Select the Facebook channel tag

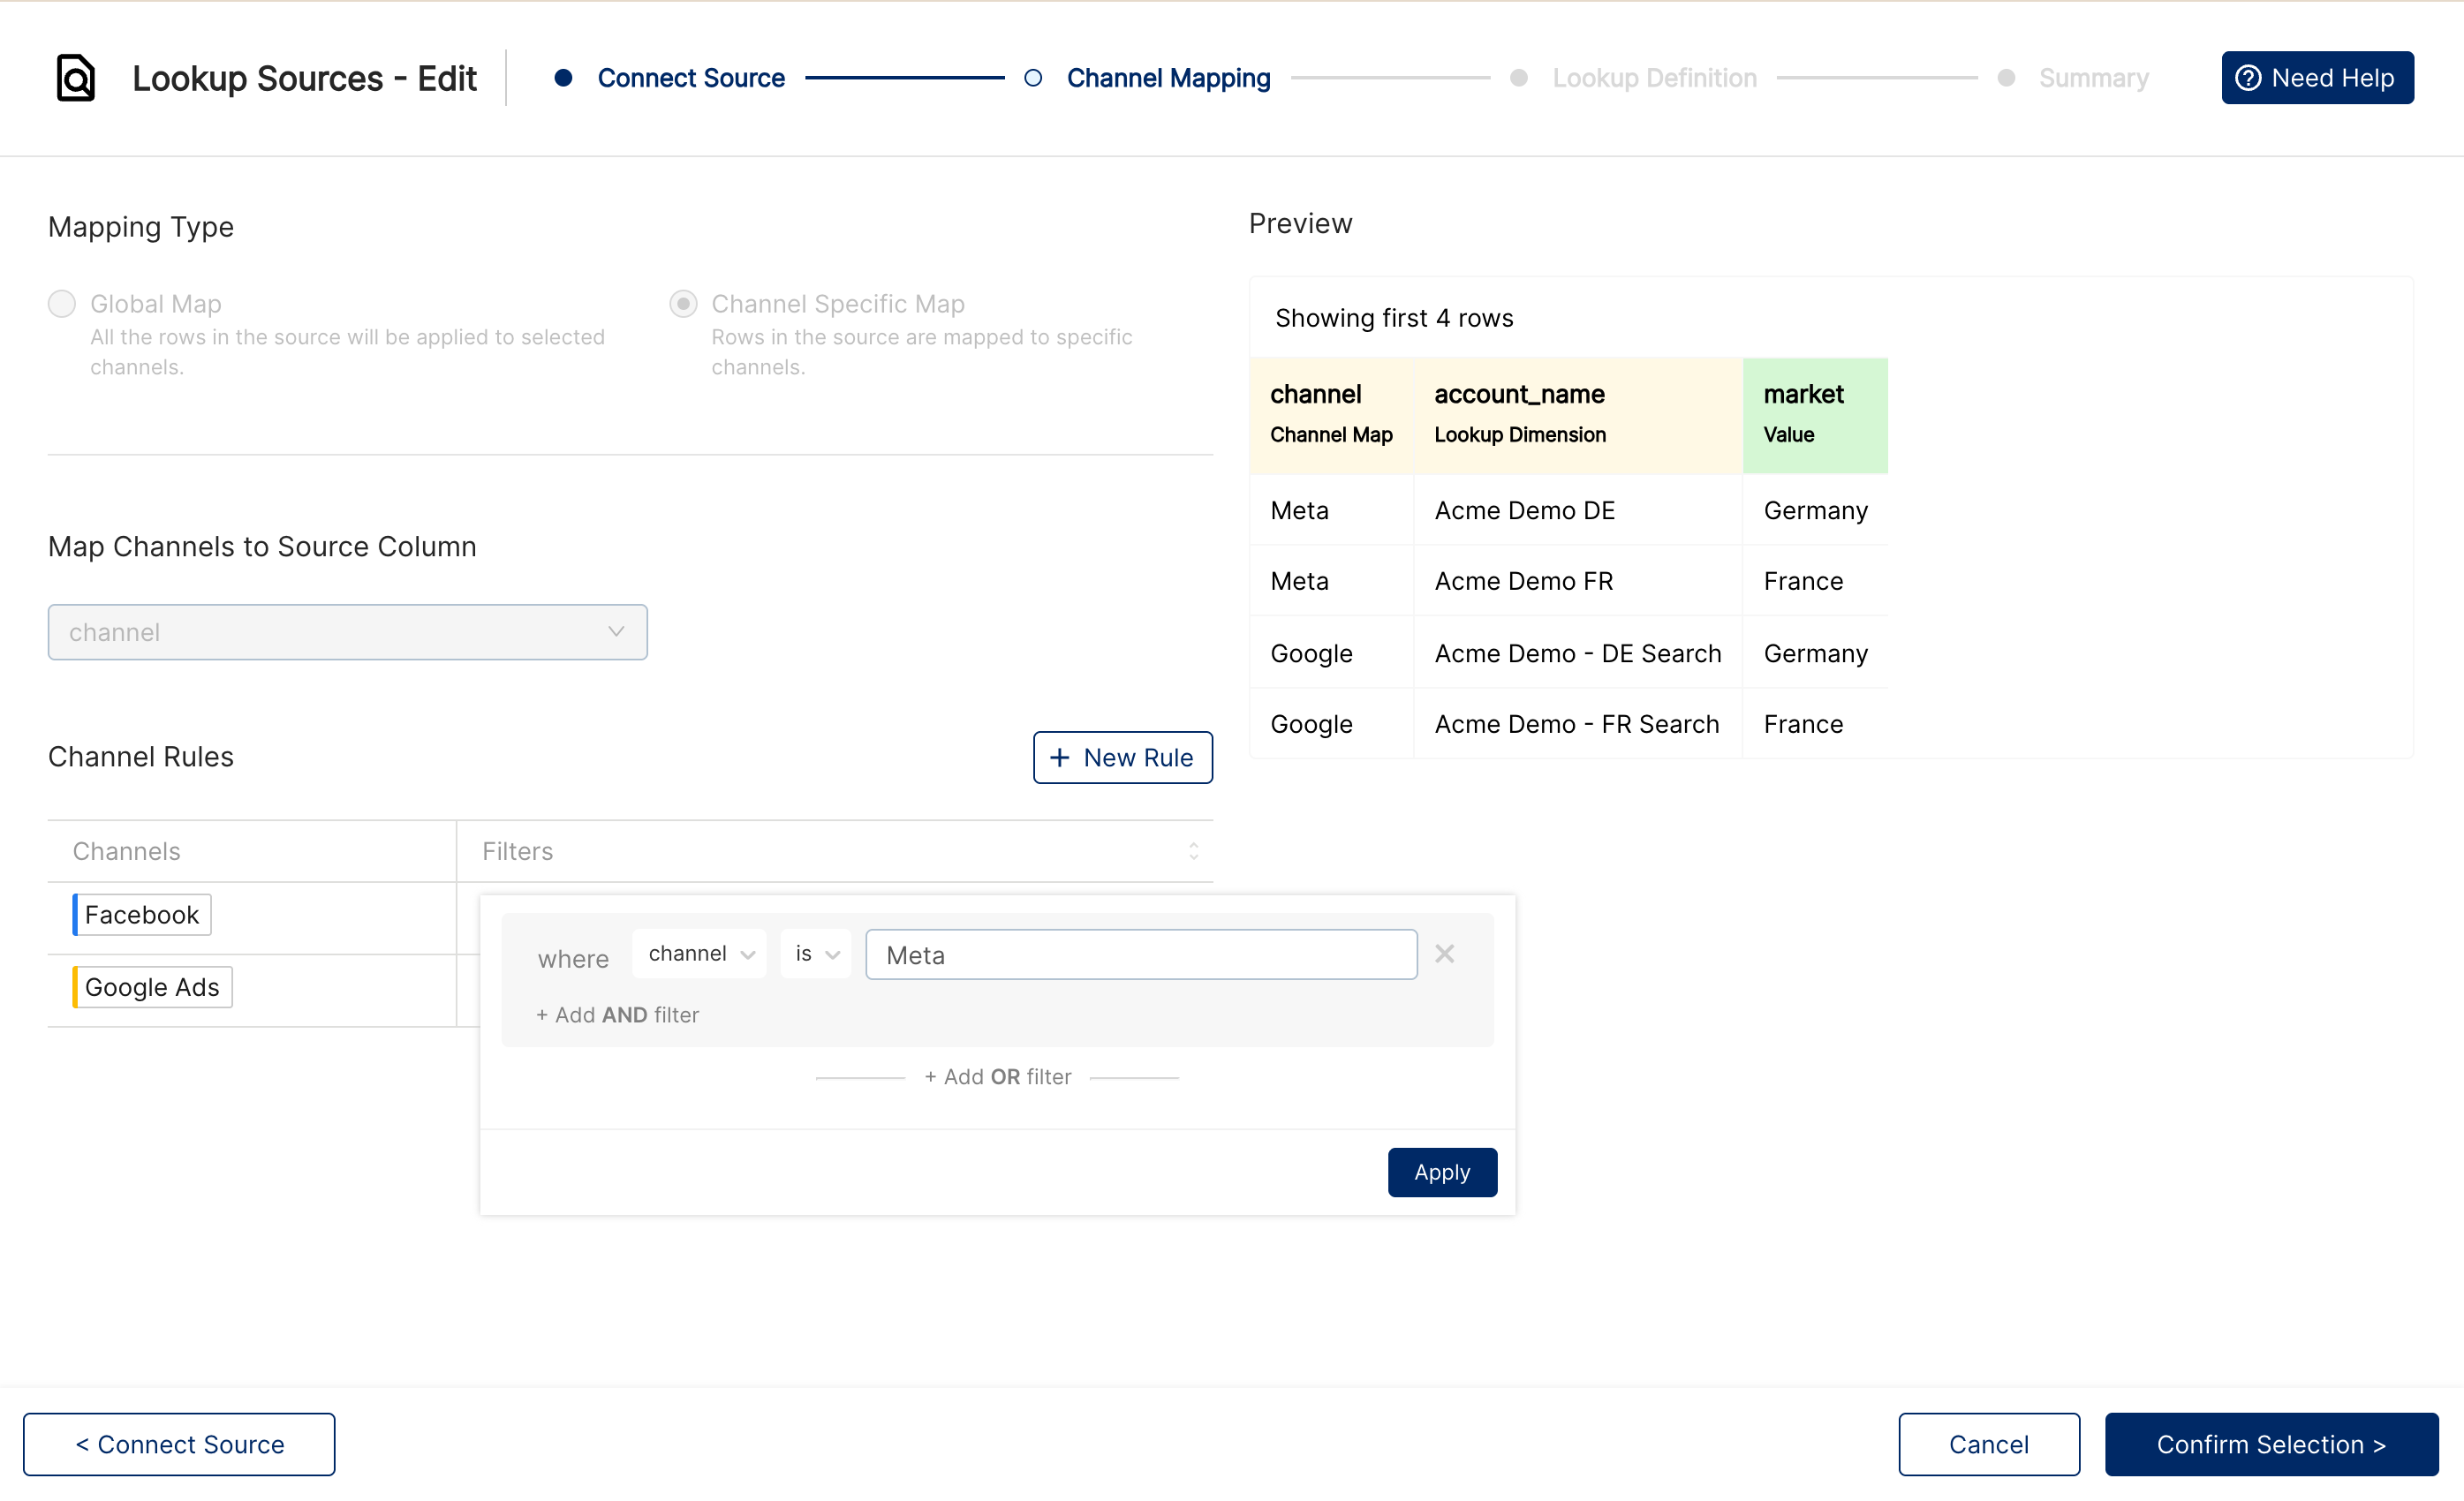click(142, 914)
